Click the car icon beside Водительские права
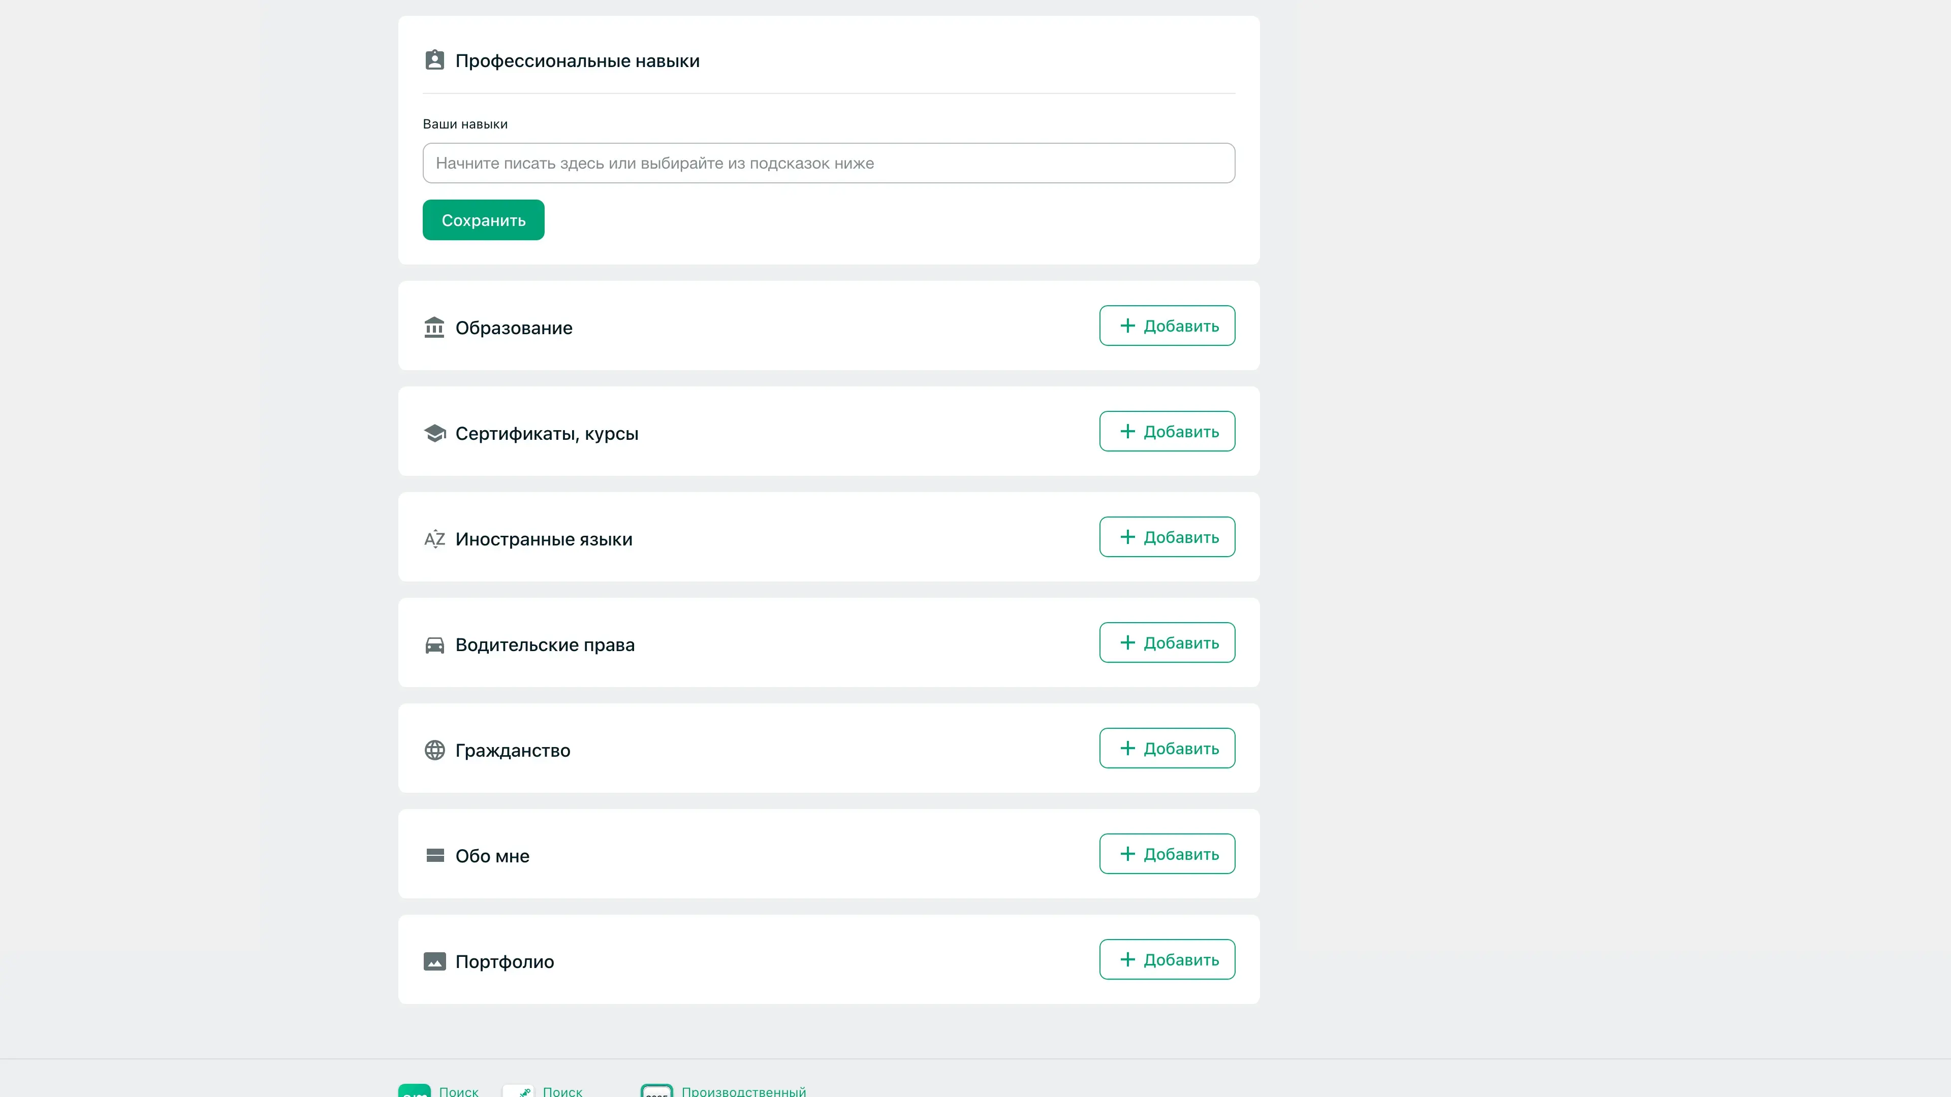The height and width of the screenshot is (1097, 1951). 434,645
